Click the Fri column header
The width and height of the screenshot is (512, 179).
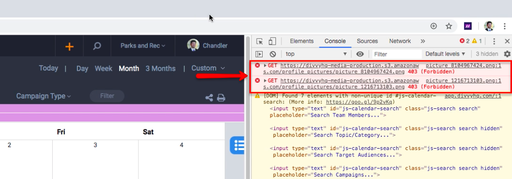click(x=62, y=132)
